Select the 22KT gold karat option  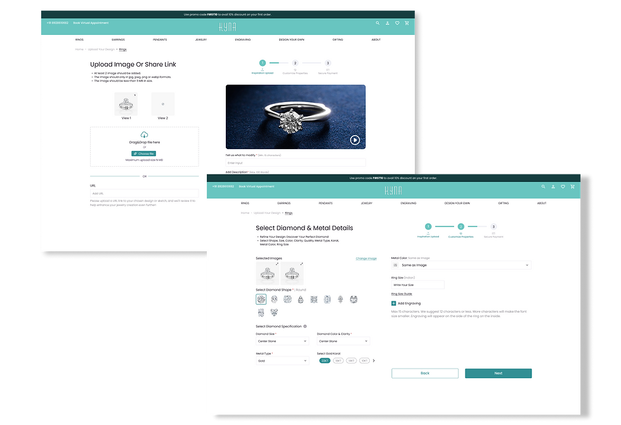pyautogui.click(x=325, y=361)
